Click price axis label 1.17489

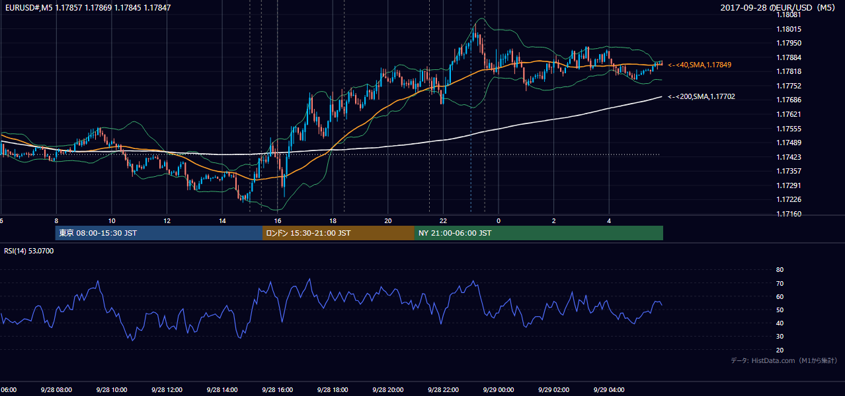pos(788,143)
